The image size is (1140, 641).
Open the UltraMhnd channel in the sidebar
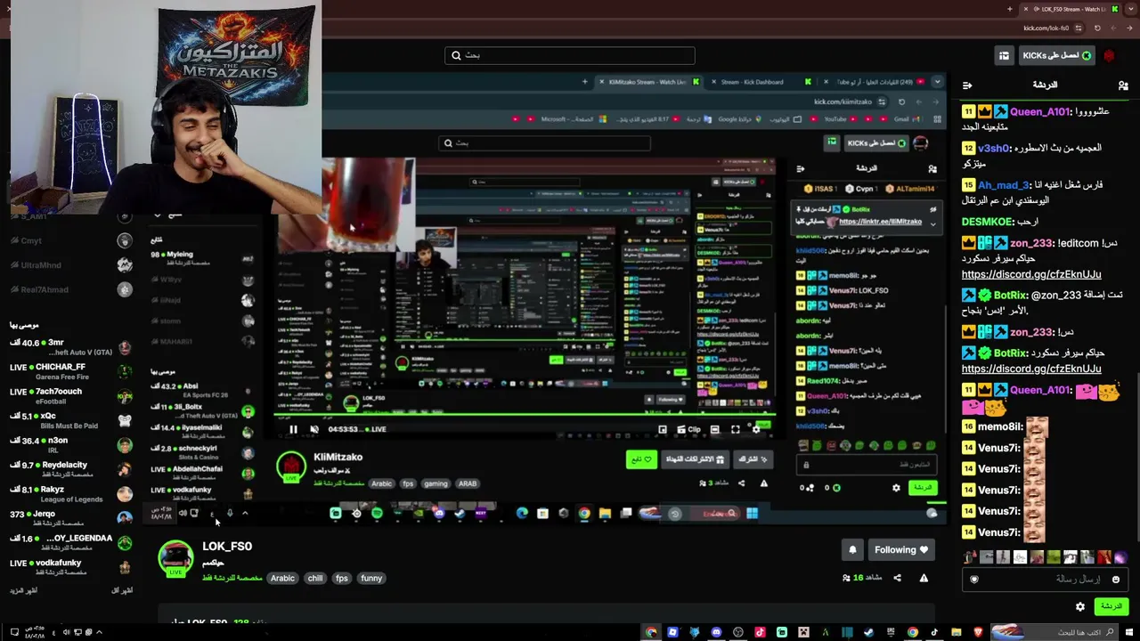tap(69, 265)
